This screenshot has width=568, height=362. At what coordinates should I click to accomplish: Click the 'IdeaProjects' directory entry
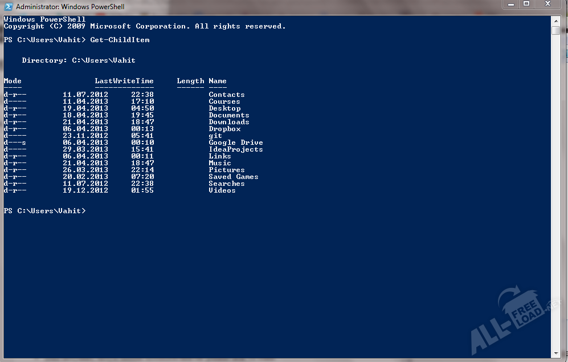(235, 149)
